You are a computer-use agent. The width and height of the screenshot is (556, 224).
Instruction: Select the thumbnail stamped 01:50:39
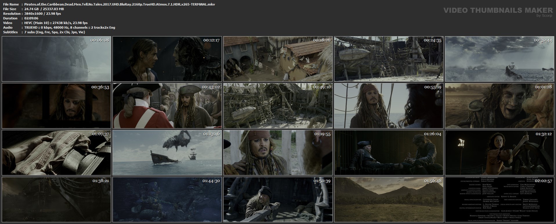tap(278, 200)
